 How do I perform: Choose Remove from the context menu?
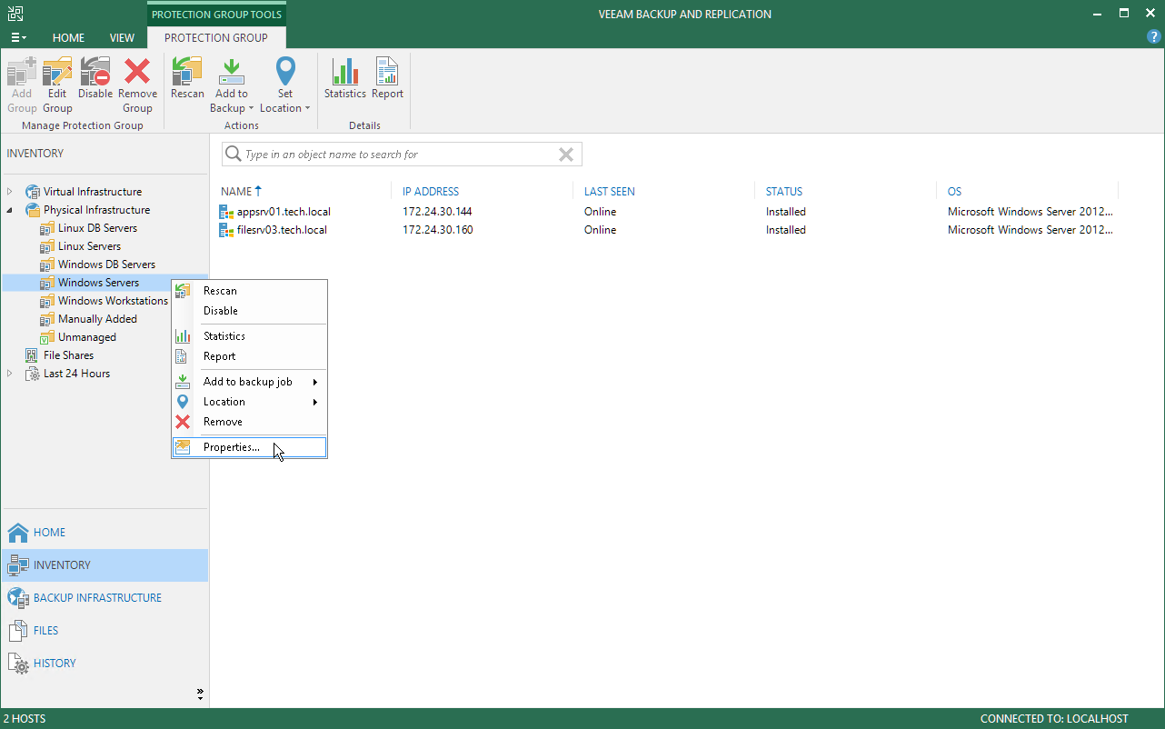click(x=250, y=422)
